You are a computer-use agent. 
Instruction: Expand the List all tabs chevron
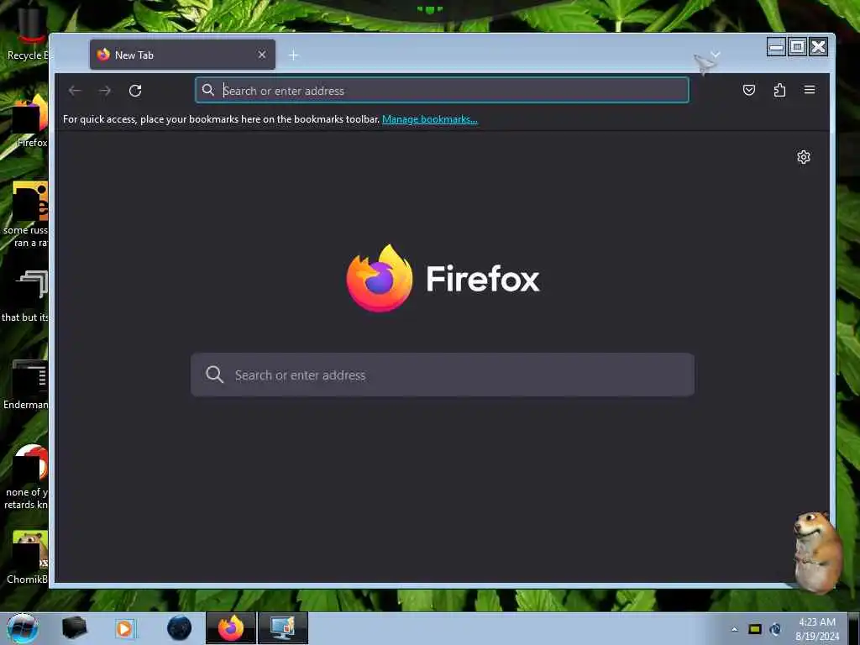716,55
